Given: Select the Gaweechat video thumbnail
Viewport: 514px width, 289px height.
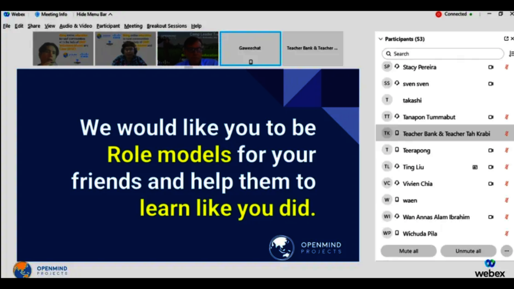Looking at the screenshot, I should pos(250,48).
